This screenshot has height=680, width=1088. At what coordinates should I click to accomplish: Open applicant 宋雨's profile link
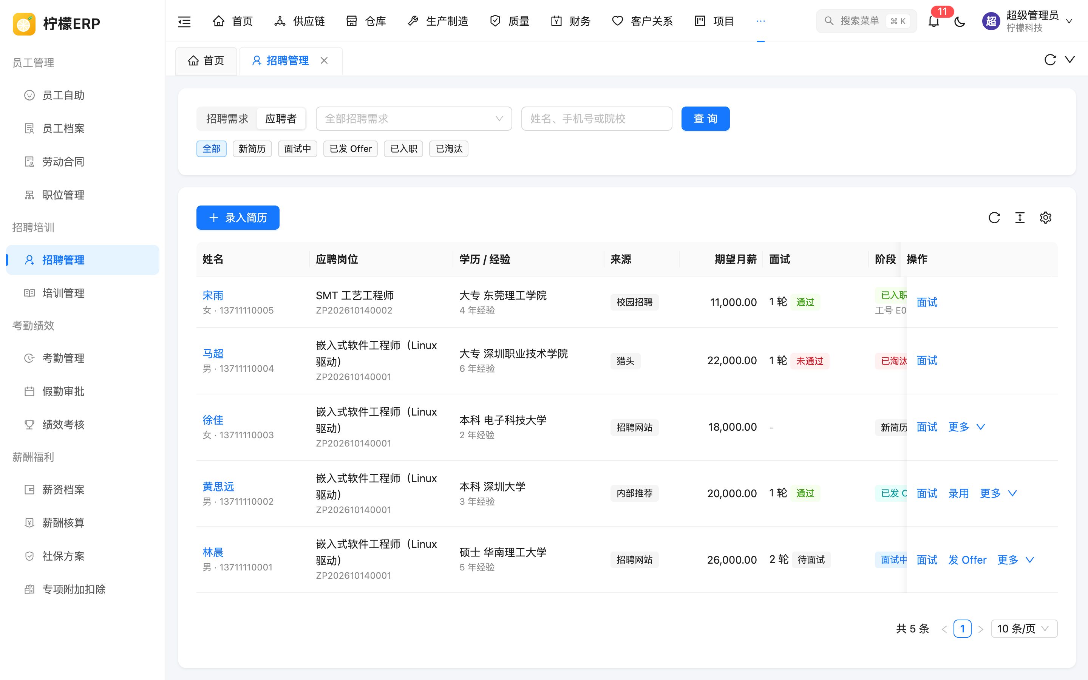tap(213, 295)
